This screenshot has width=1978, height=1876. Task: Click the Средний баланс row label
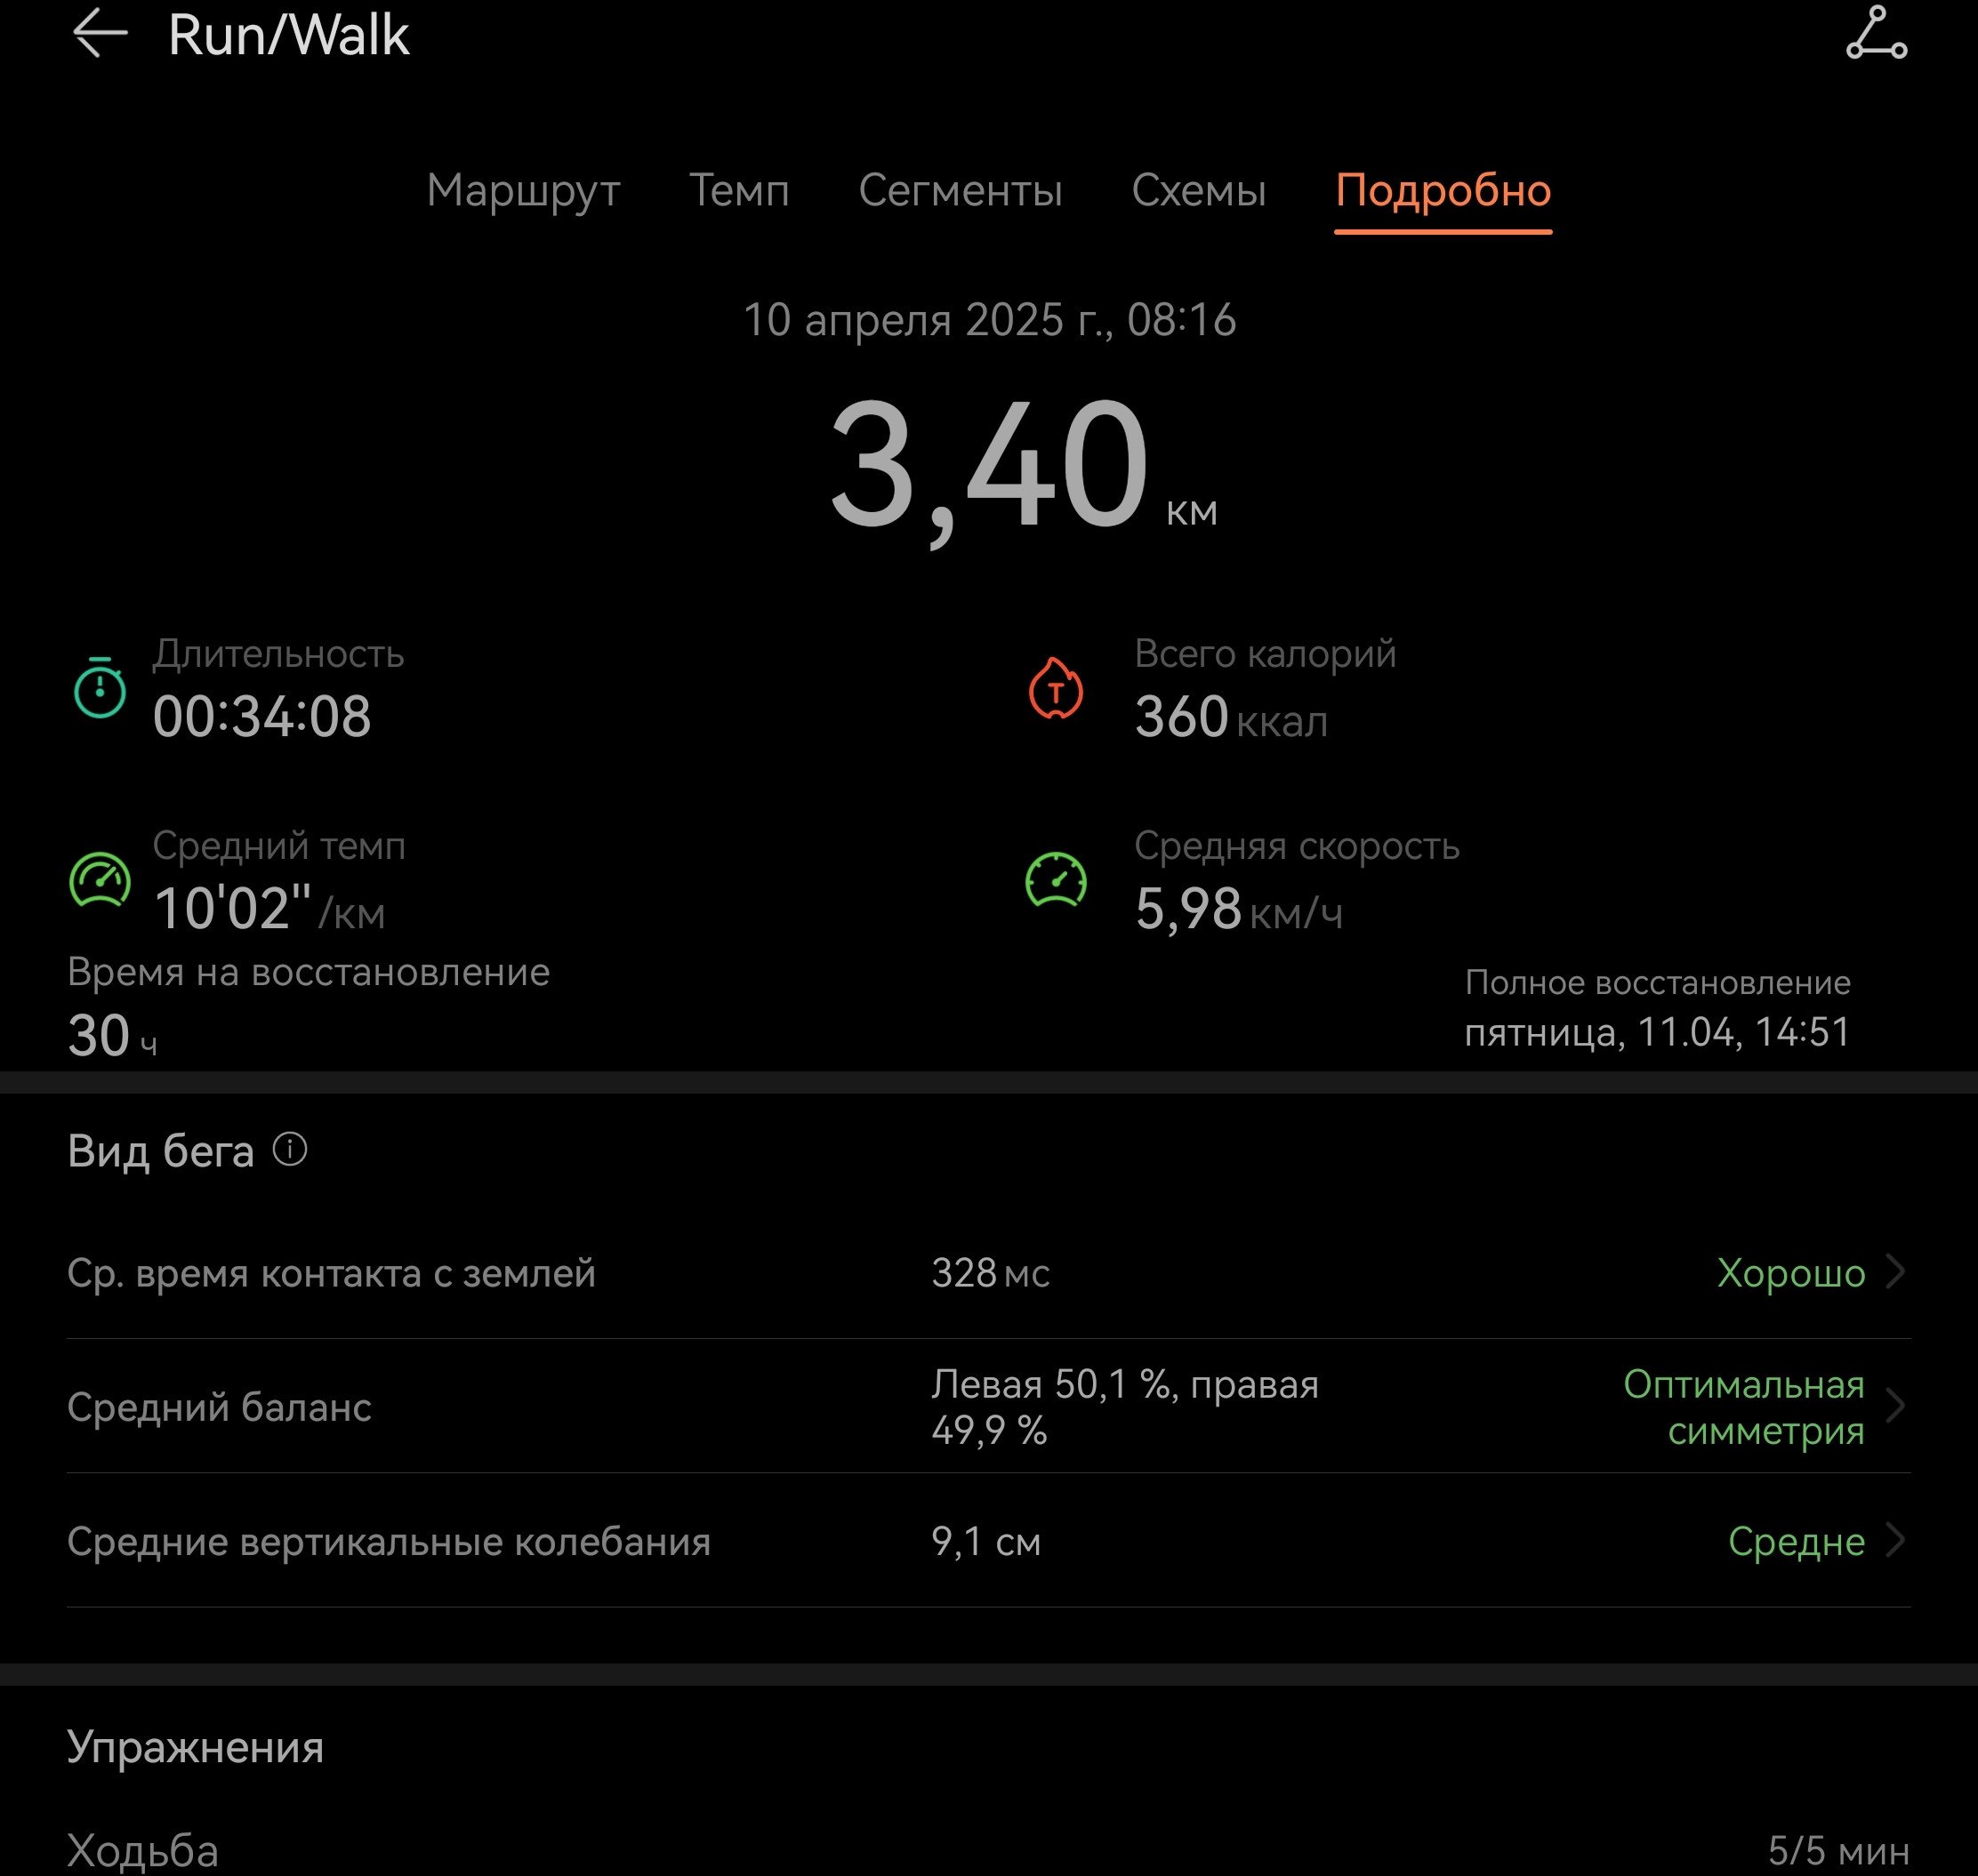tap(219, 1407)
